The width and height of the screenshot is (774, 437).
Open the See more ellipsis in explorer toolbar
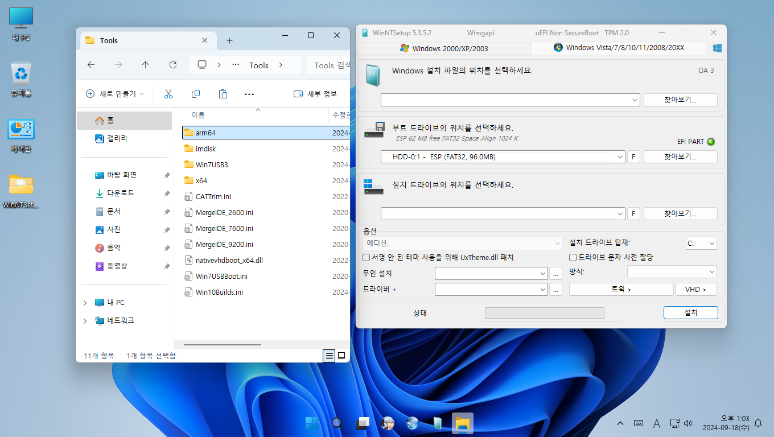(249, 94)
